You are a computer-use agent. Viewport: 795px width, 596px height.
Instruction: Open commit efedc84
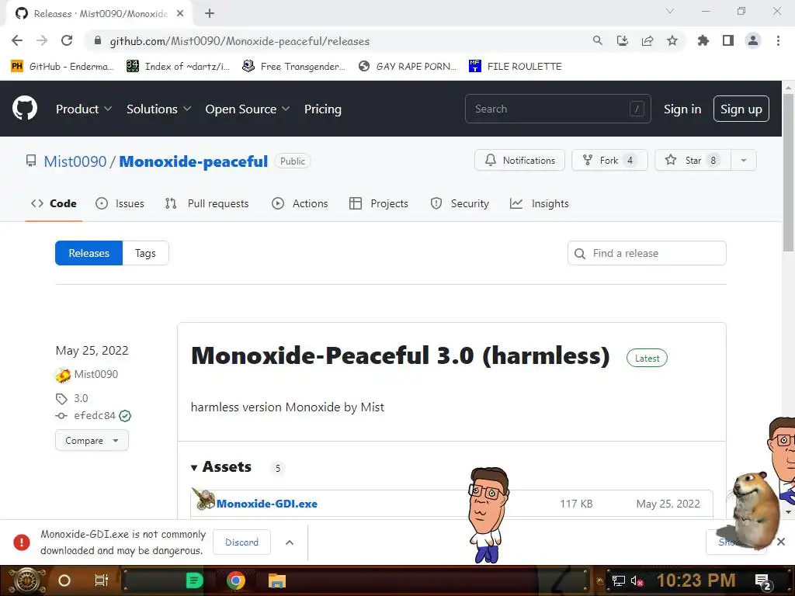(x=95, y=416)
